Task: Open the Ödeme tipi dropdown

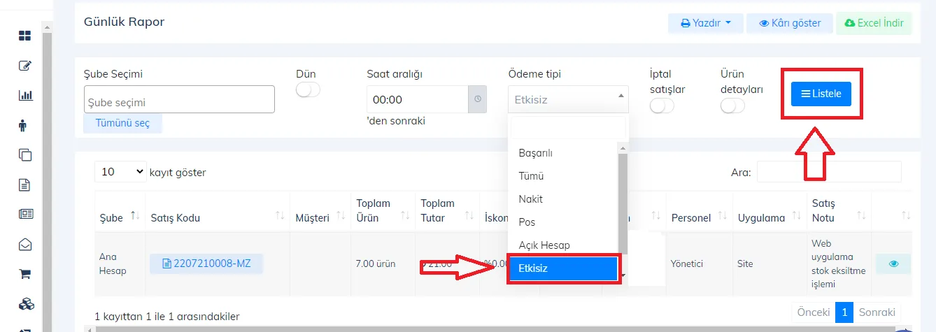Action: click(568, 99)
